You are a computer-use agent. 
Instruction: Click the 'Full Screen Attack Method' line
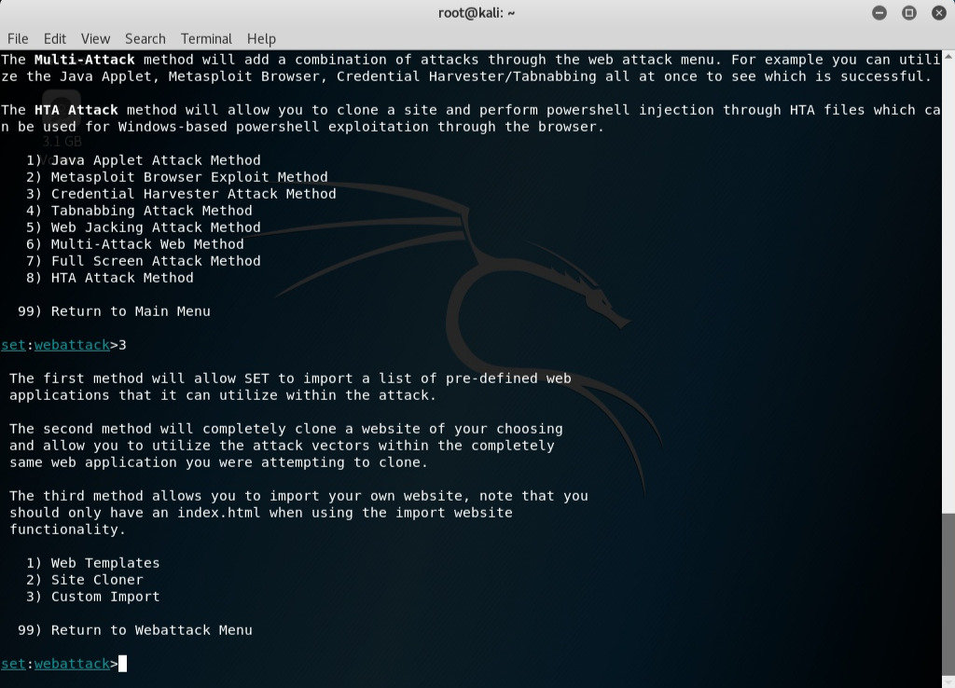[143, 261]
